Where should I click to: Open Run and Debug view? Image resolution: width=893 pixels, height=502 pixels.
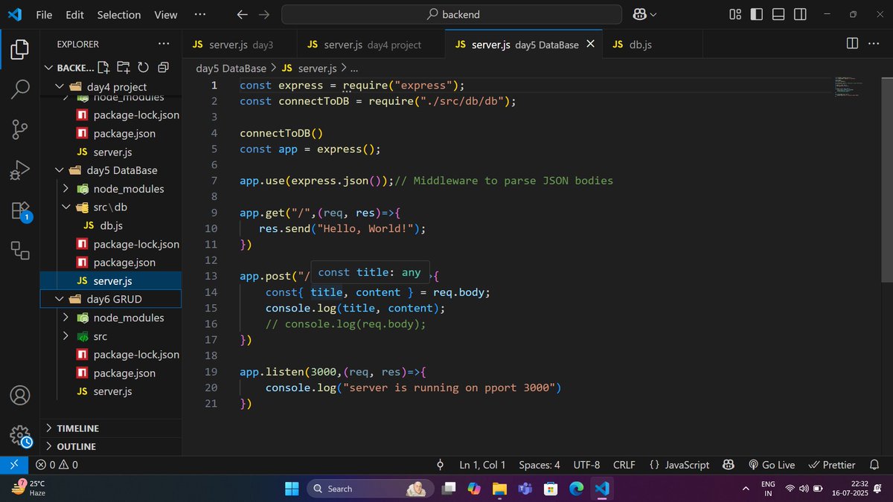click(20, 170)
